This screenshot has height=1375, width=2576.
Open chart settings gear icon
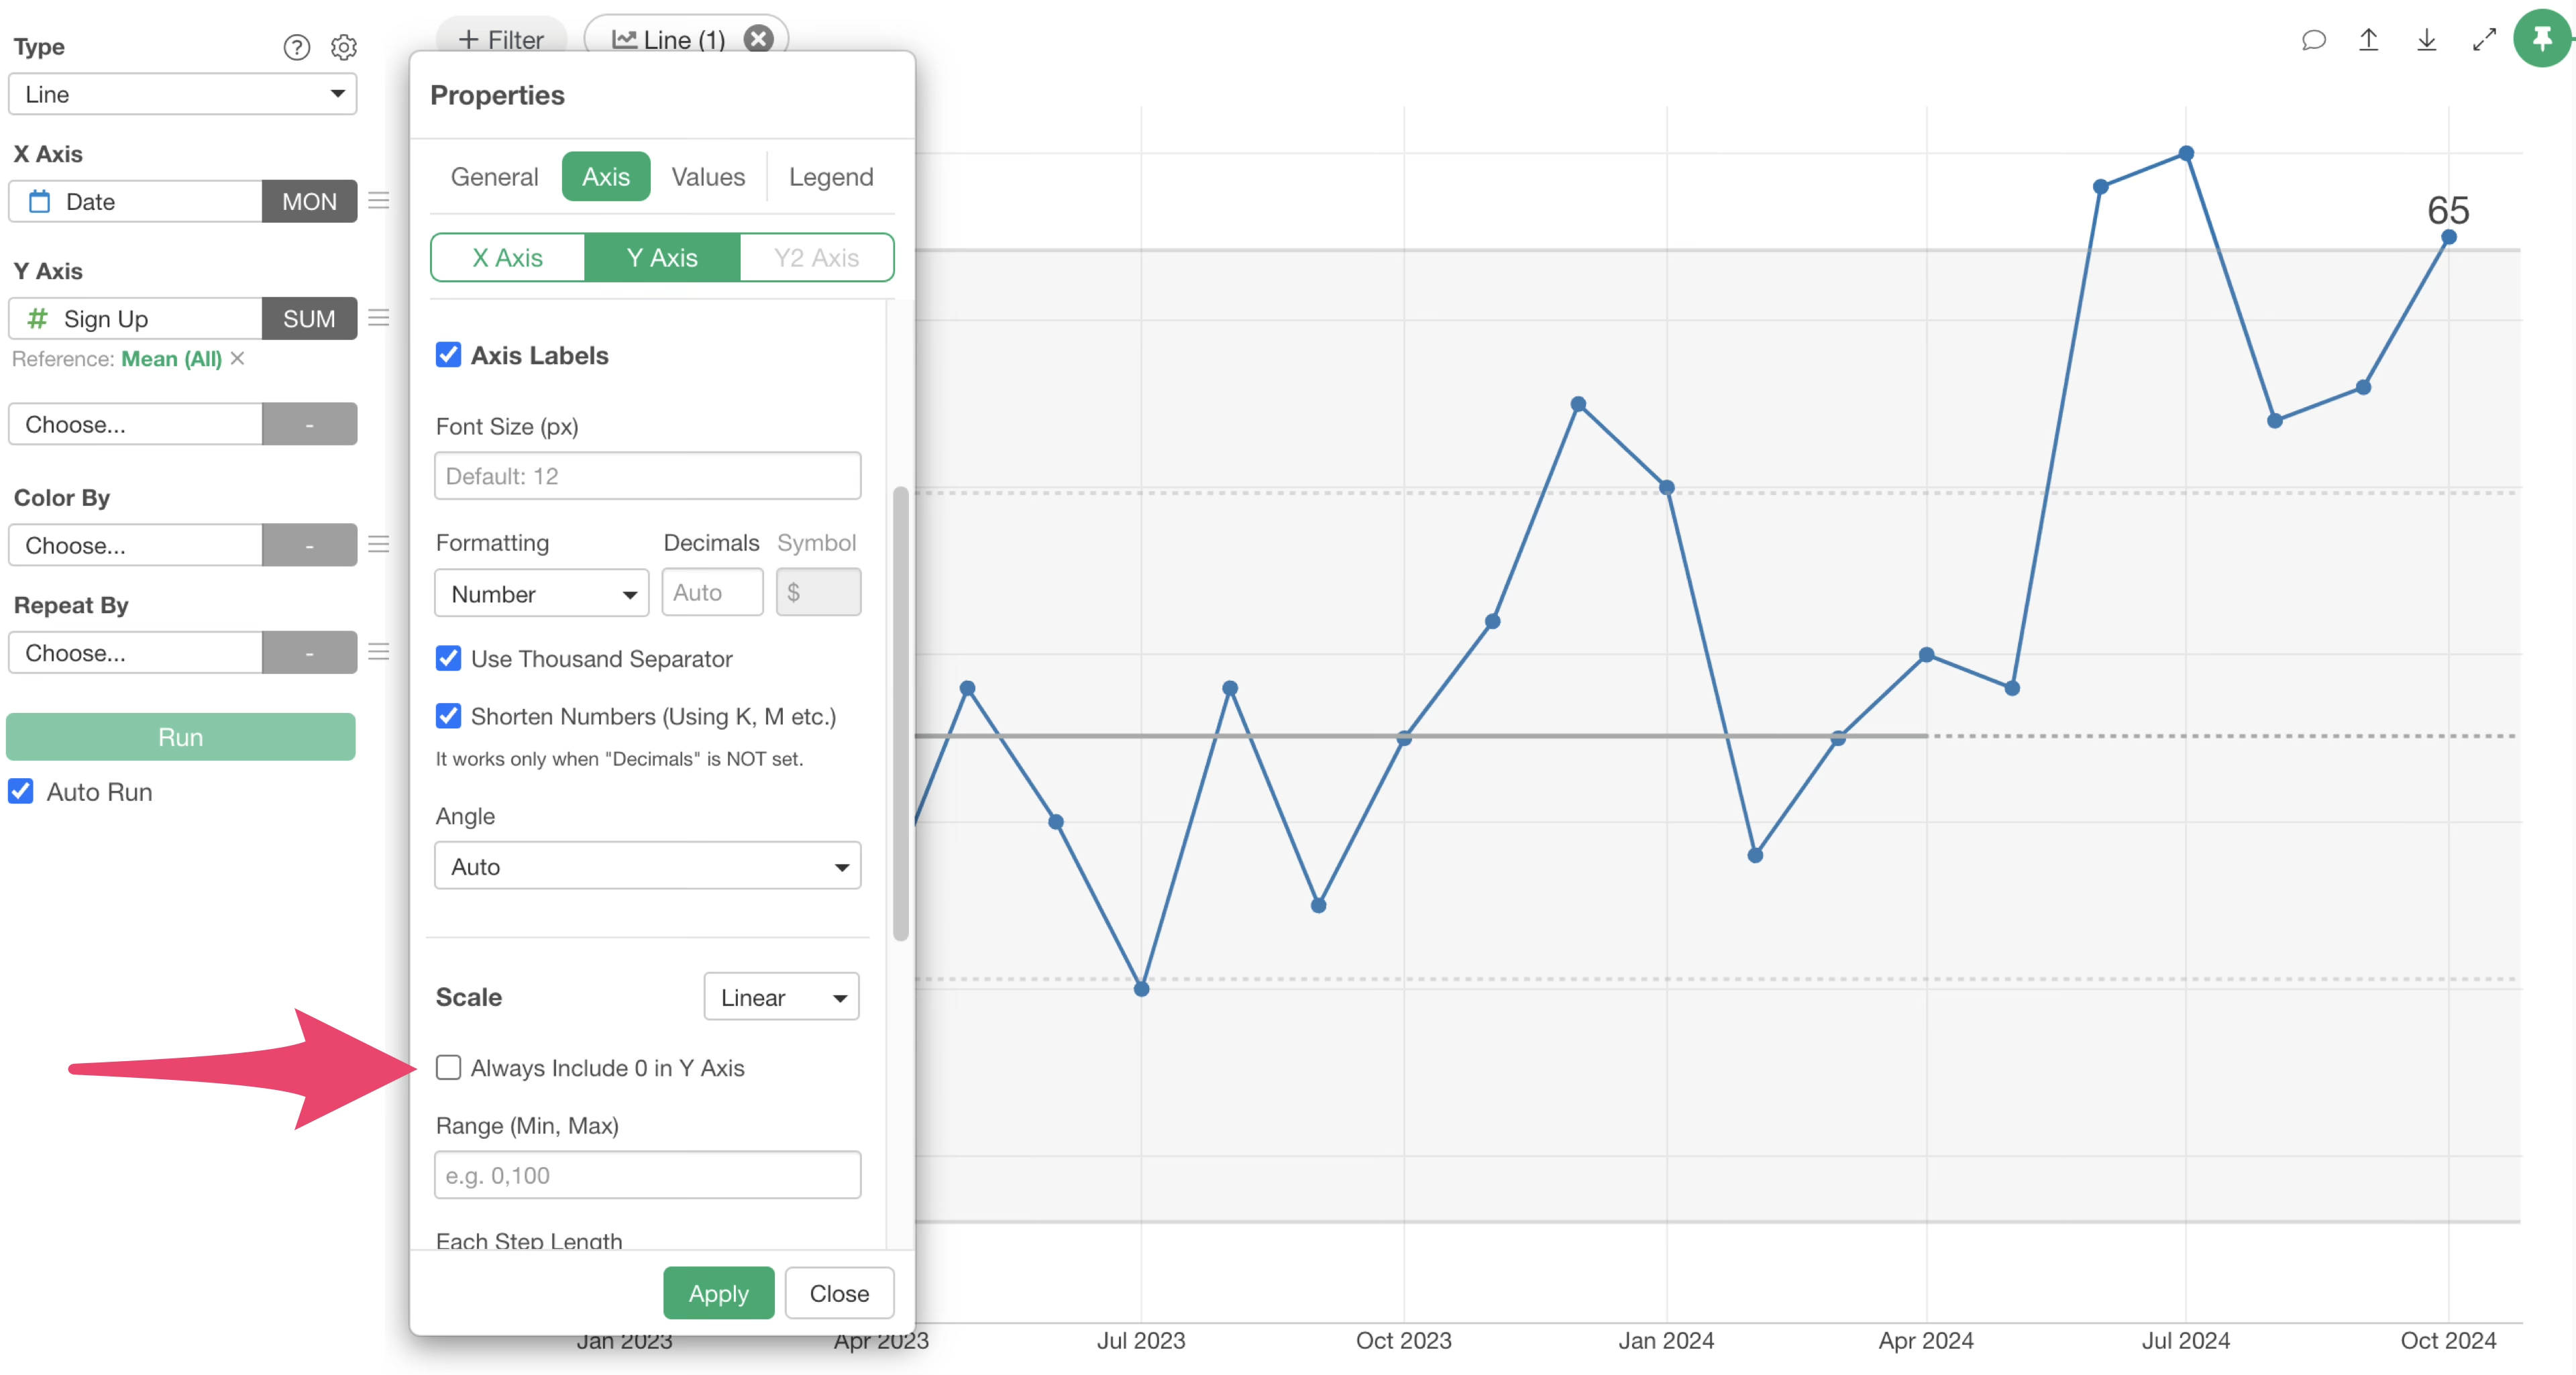point(344,47)
